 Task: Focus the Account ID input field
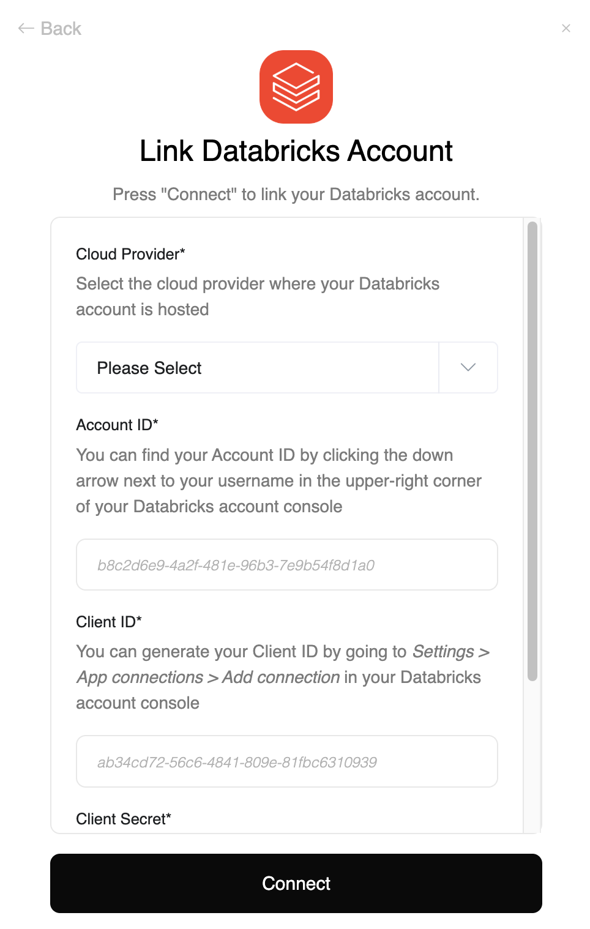point(286,564)
